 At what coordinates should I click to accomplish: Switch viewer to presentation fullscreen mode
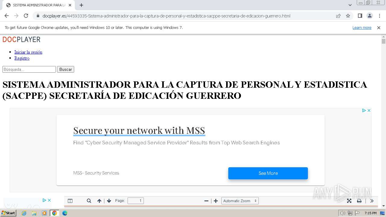click(x=349, y=201)
